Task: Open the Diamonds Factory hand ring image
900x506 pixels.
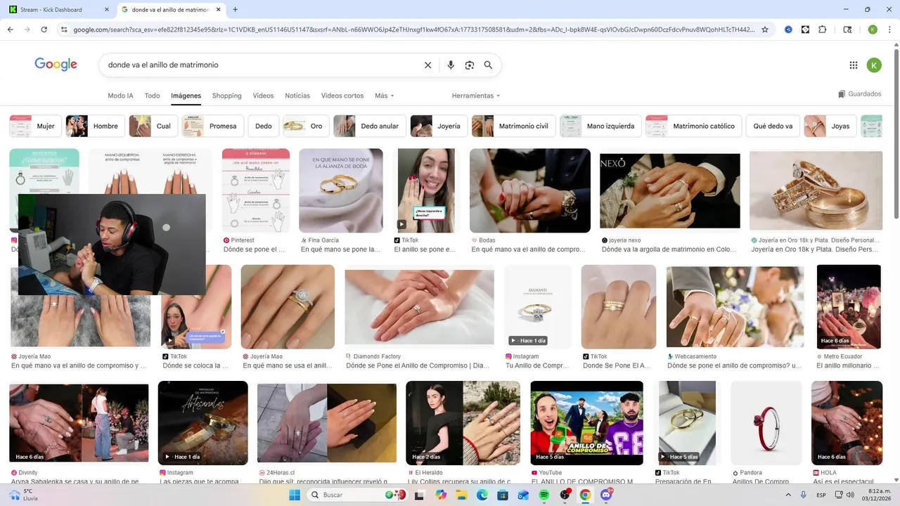Action: [419, 306]
